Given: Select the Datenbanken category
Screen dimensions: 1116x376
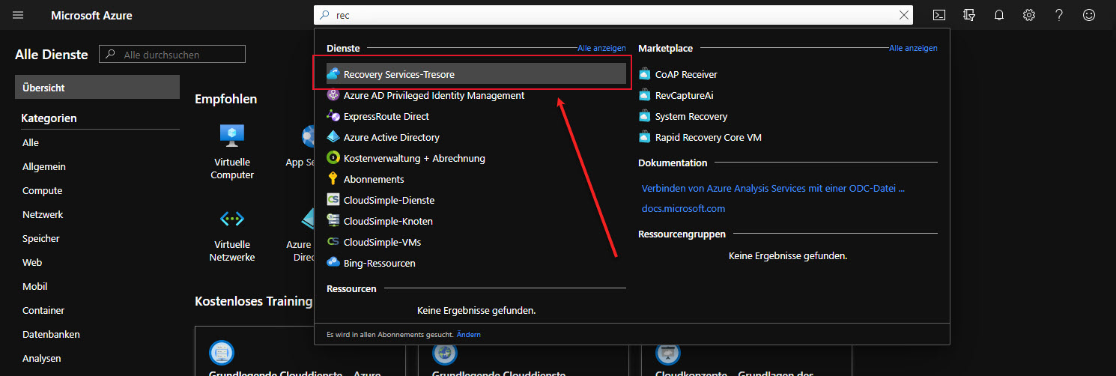Looking at the screenshot, I should (51, 334).
